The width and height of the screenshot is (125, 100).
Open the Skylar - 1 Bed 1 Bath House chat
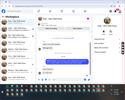pyautogui.click(x=17, y=29)
